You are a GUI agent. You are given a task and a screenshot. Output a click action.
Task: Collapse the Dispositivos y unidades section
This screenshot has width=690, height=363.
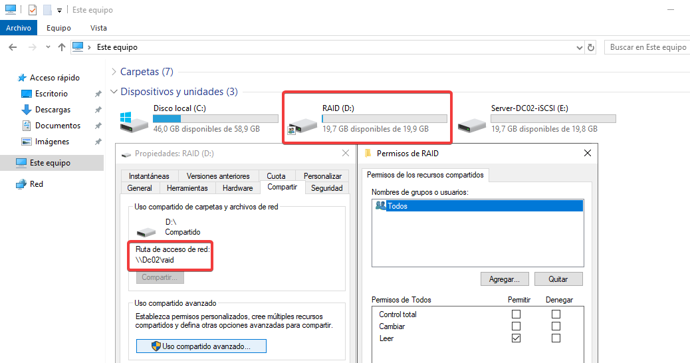114,92
